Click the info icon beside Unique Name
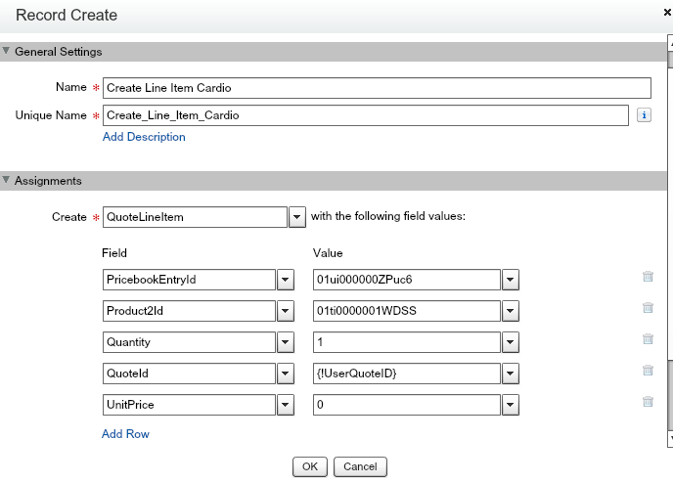This screenshot has height=484, width=673. (645, 115)
